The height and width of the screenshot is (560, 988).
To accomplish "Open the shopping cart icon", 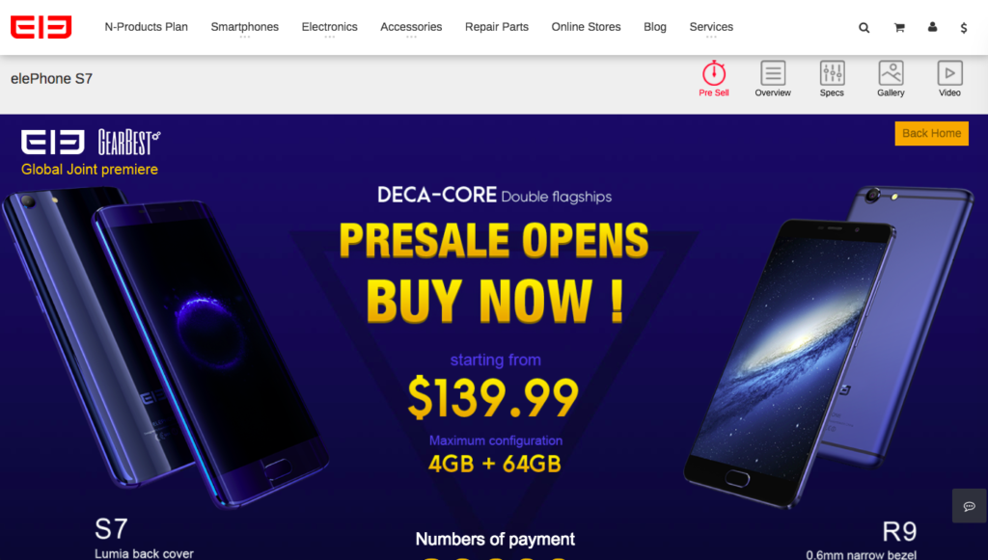I will 899,28.
